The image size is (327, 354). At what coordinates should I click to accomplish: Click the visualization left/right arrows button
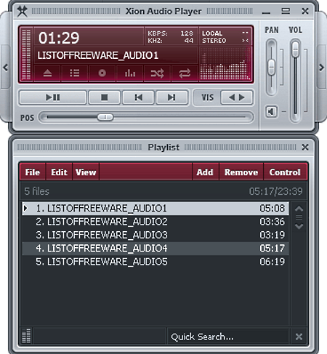[237, 97]
